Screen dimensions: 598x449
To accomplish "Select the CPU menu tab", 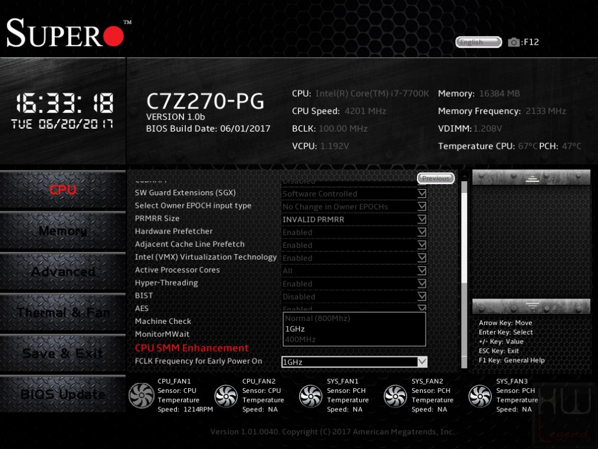I will pos(63,189).
